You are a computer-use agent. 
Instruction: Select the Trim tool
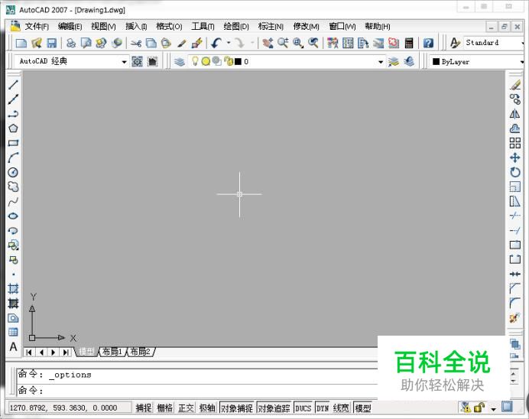[x=514, y=216]
